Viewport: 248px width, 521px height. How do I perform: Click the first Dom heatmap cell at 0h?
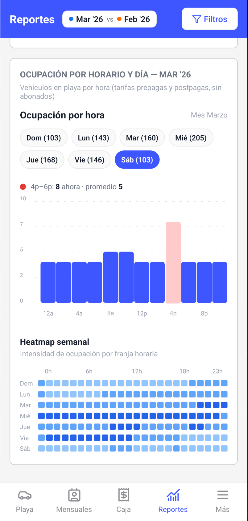[x=41, y=383]
